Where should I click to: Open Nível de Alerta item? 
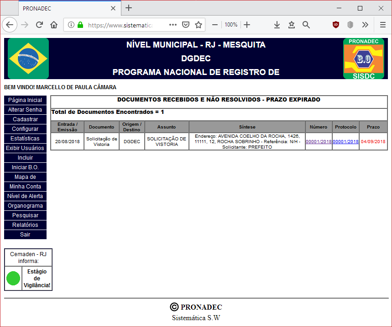coord(25,196)
